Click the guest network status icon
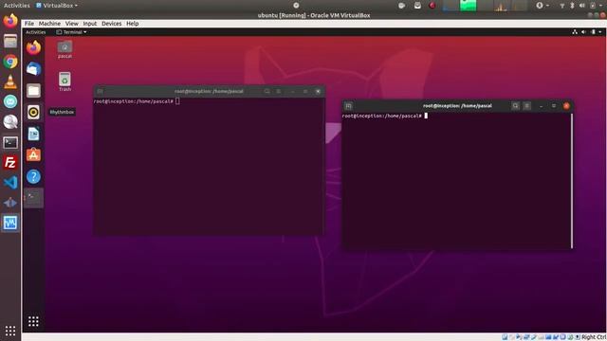This screenshot has height=341, width=607. (575, 32)
